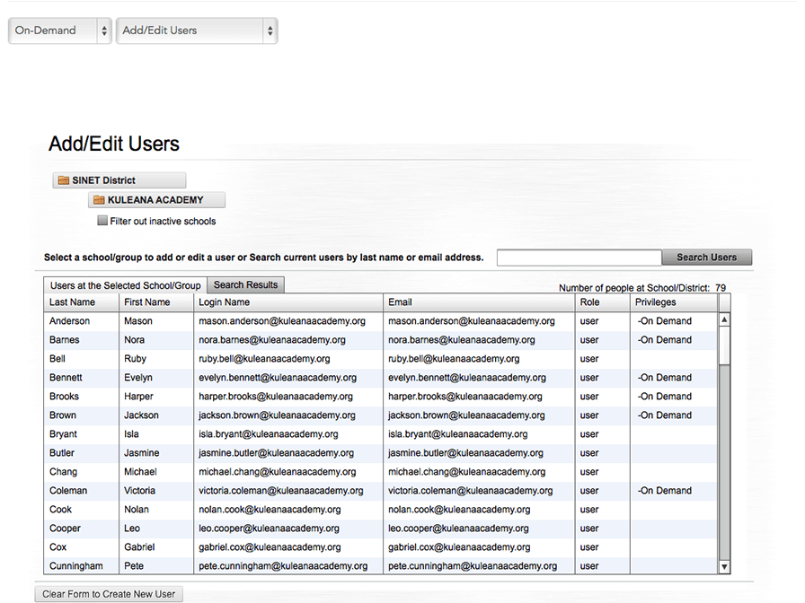The width and height of the screenshot is (805, 603).
Task: Click email ruby.bell@kuleanaacademy.org
Action: click(454, 359)
